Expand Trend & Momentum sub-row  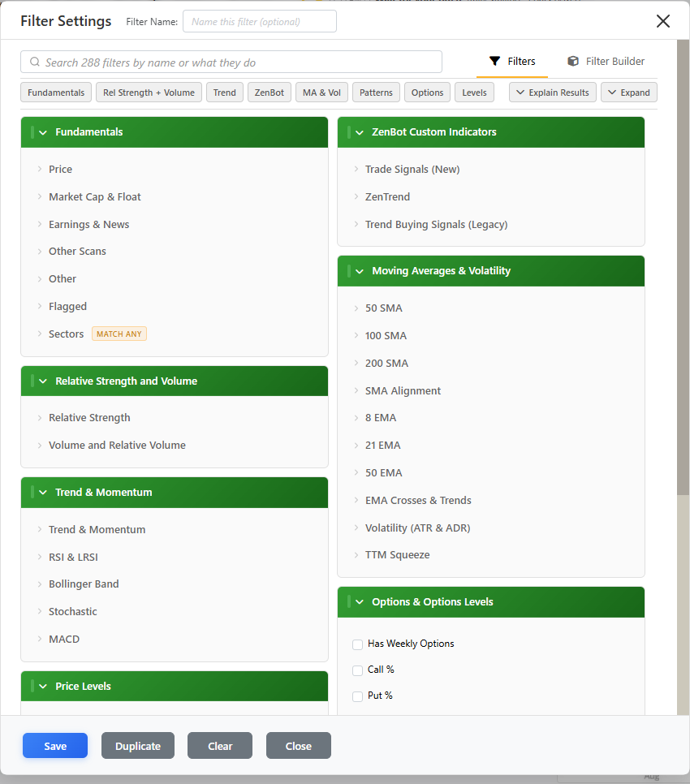click(x=175, y=529)
